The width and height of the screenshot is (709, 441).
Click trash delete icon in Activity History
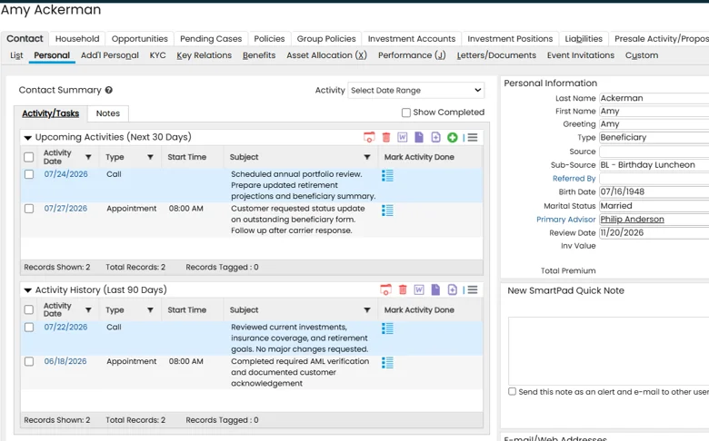click(403, 289)
